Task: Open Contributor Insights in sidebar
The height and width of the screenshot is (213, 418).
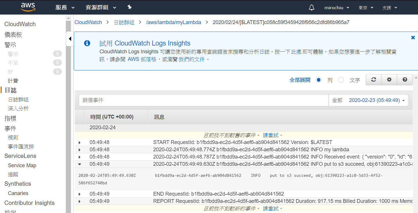Action: (29, 203)
